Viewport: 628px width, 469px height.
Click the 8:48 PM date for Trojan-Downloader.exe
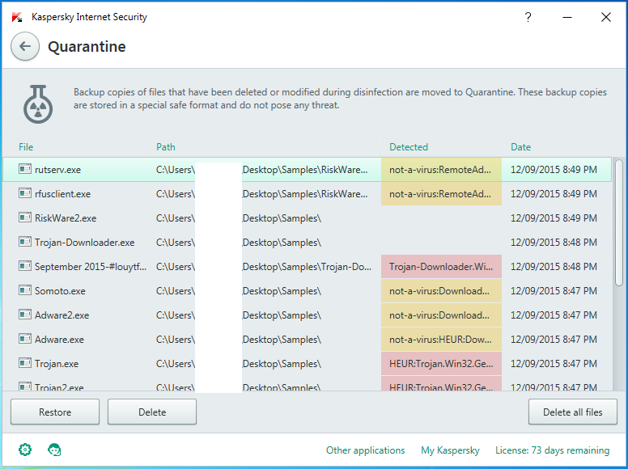coord(554,243)
